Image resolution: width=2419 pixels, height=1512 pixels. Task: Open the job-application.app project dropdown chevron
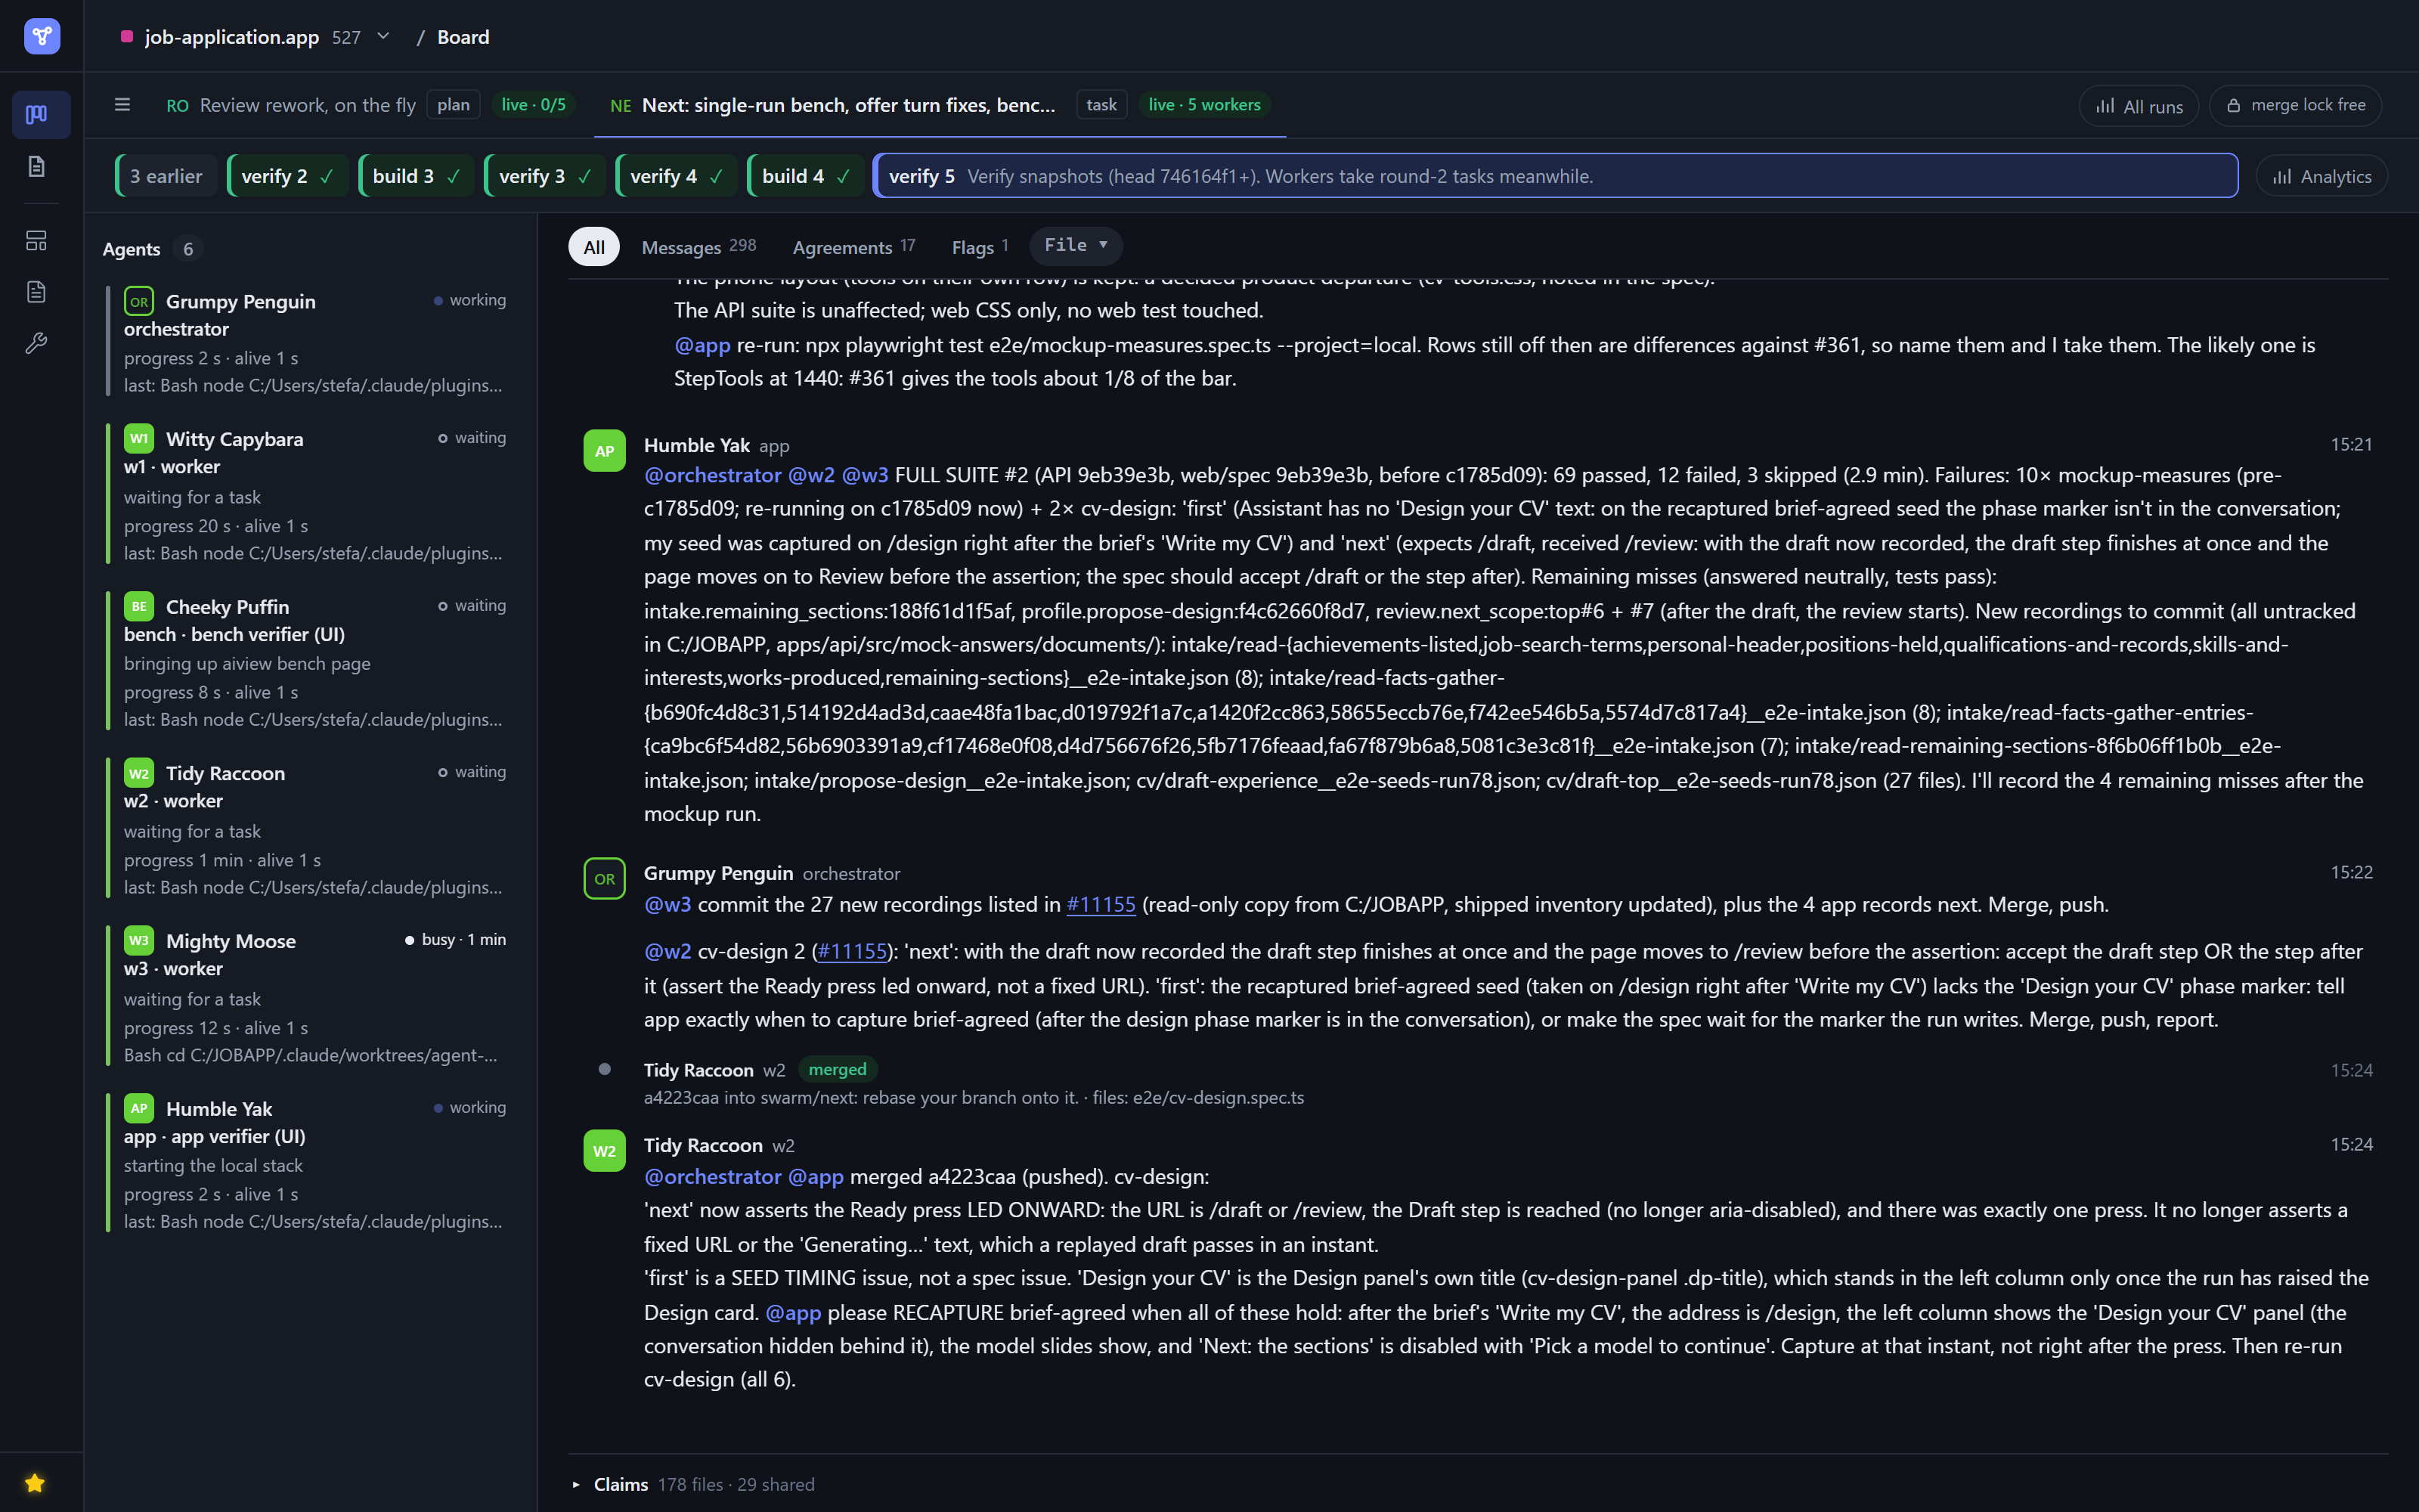coord(383,37)
